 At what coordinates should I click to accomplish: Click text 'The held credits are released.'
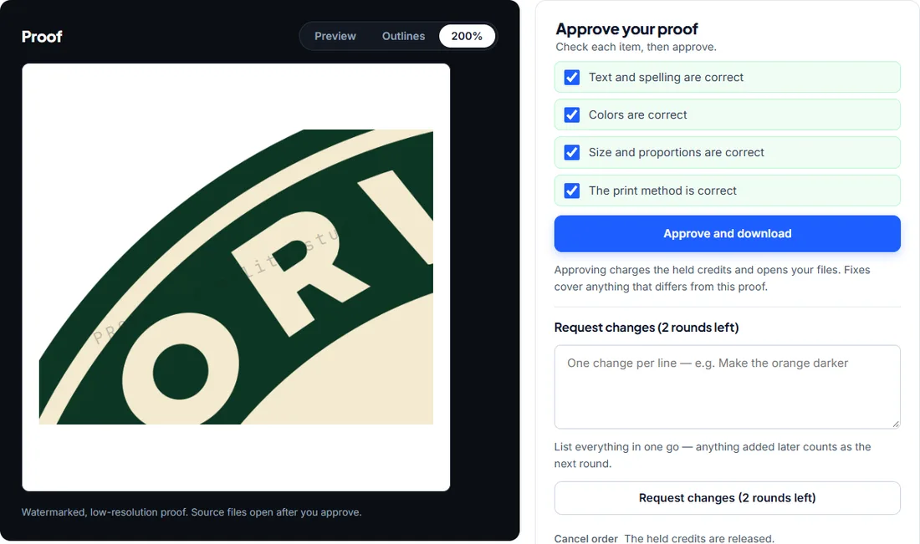[699, 538]
